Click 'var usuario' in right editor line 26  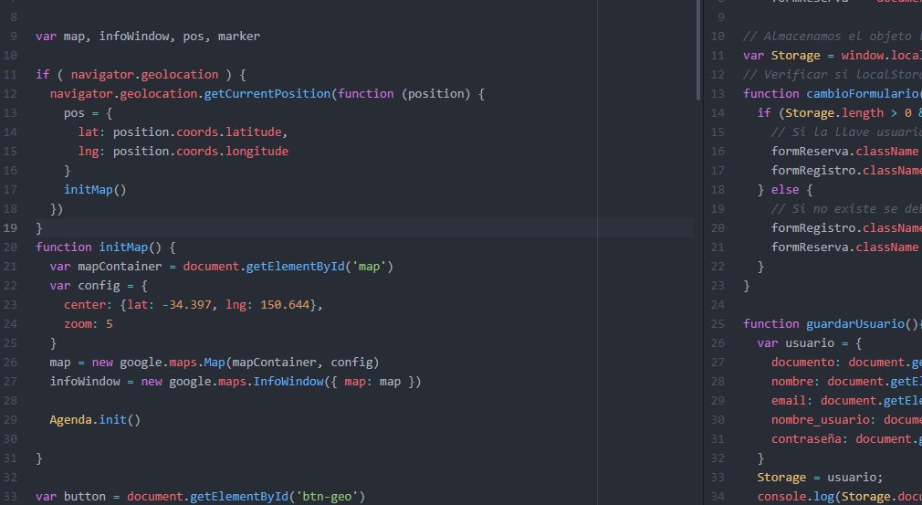pyautogui.click(x=796, y=343)
